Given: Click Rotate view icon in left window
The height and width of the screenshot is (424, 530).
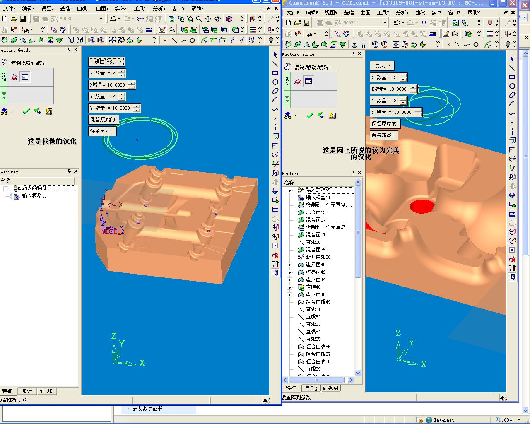Looking at the screenshot, I should pos(217,19).
